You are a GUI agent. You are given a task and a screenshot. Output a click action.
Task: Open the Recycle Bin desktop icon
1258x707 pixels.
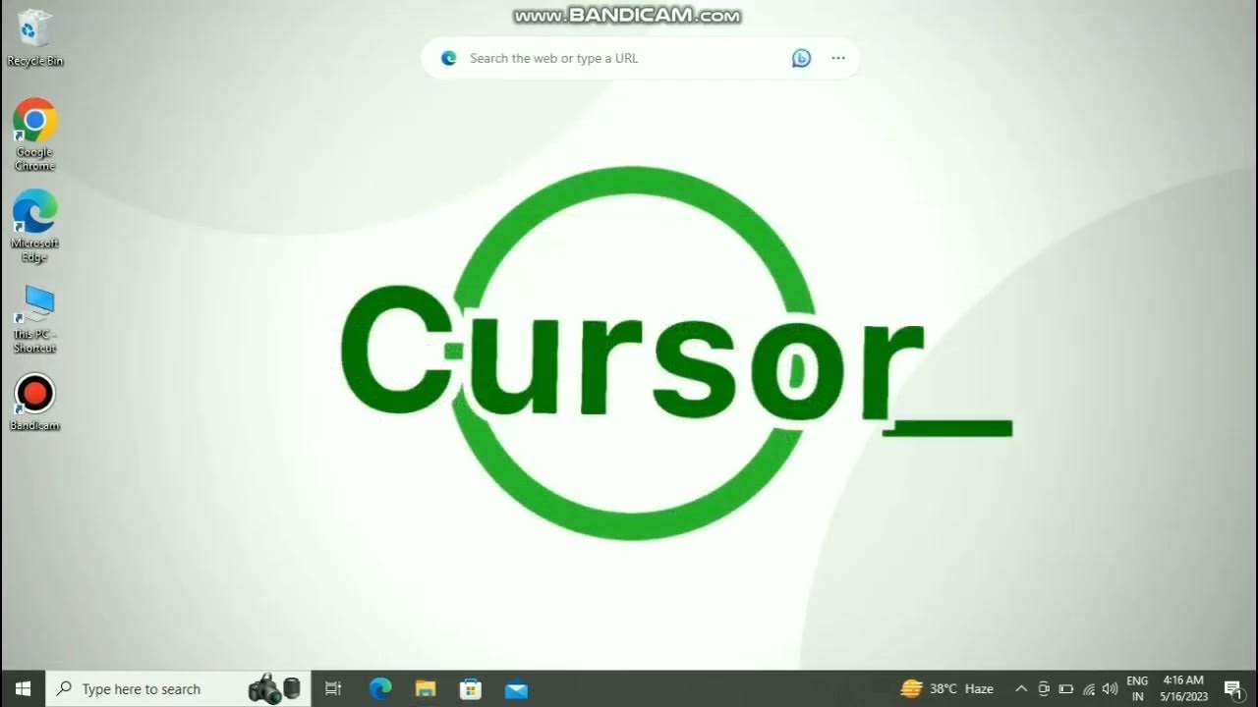coord(34,37)
